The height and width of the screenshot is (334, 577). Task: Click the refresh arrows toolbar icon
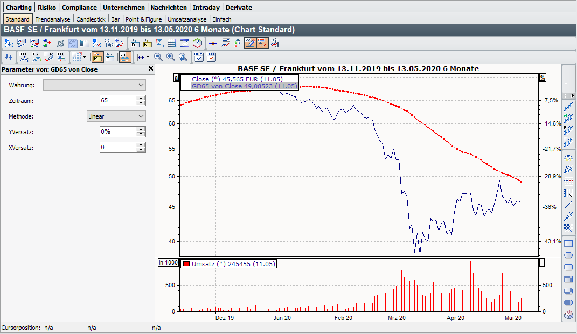click(8, 57)
